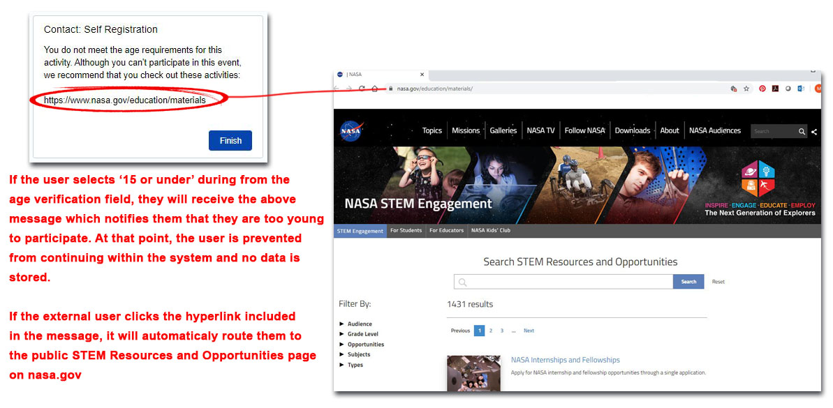Open the Pinterest extension icon
Screen dimensions: 833x408
pos(762,89)
